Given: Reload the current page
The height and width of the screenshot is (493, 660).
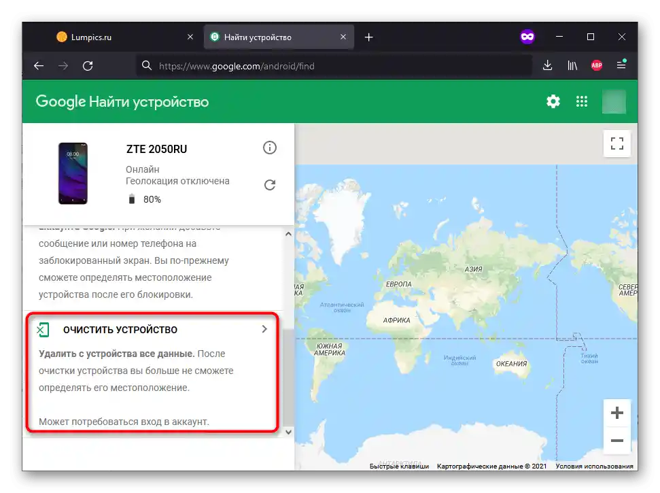Looking at the screenshot, I should (x=88, y=66).
